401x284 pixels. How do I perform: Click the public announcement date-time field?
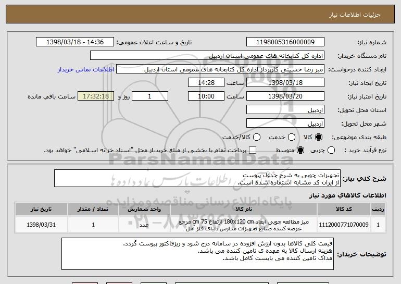coord(76,42)
